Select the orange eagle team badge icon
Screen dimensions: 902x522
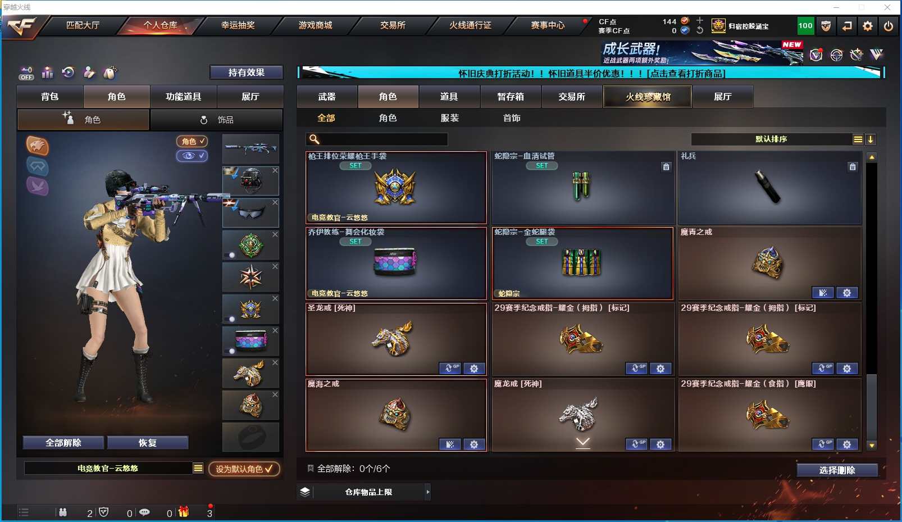38,146
